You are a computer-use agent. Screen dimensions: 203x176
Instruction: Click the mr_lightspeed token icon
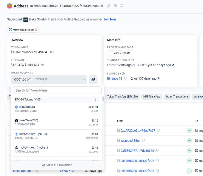click(x=16, y=148)
